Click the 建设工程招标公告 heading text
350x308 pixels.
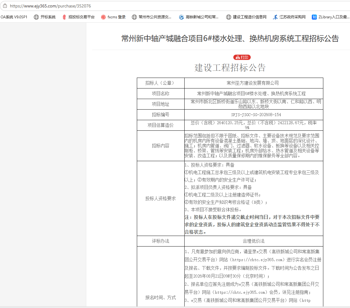pos(230,68)
